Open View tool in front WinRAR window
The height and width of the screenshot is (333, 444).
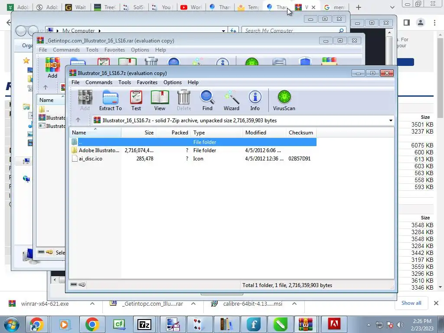160,100
